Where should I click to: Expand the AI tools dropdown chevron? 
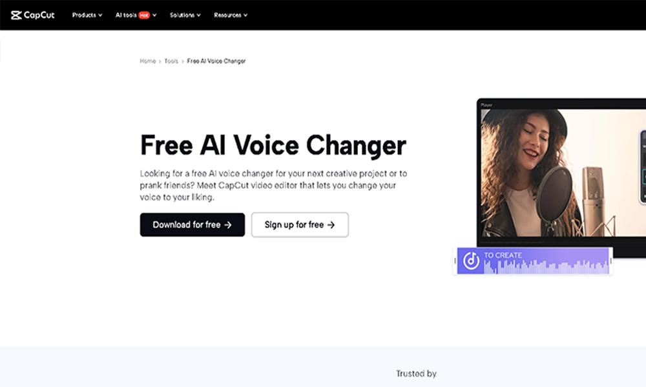(x=154, y=15)
